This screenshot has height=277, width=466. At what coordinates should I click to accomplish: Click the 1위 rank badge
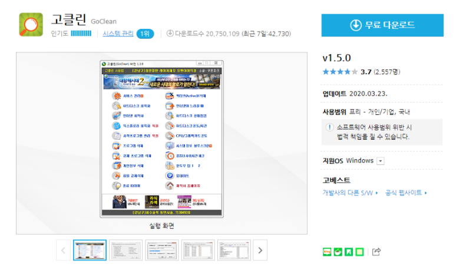[145, 34]
